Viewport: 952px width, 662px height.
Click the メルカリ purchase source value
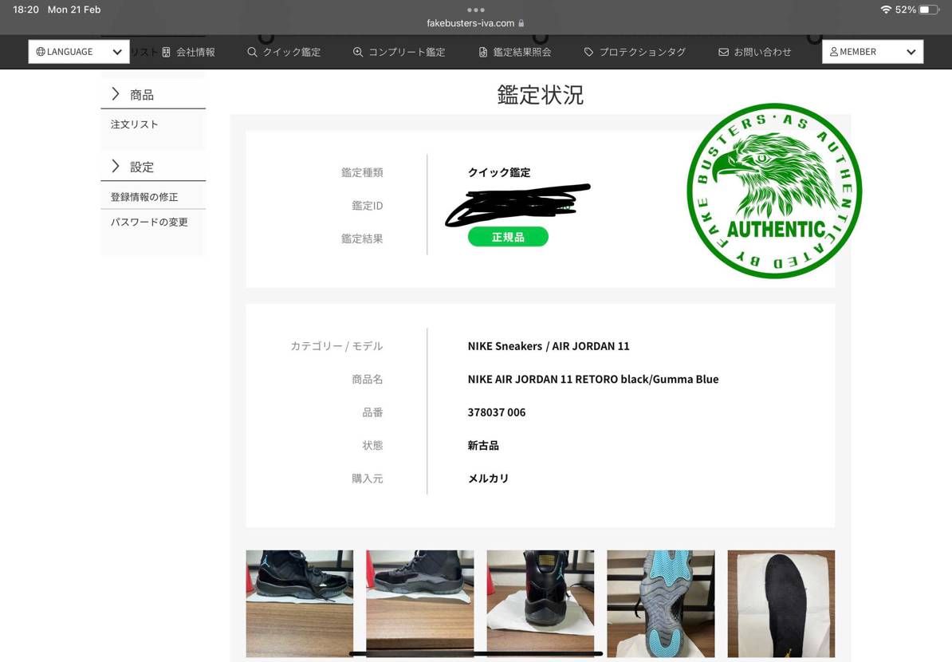pos(488,479)
